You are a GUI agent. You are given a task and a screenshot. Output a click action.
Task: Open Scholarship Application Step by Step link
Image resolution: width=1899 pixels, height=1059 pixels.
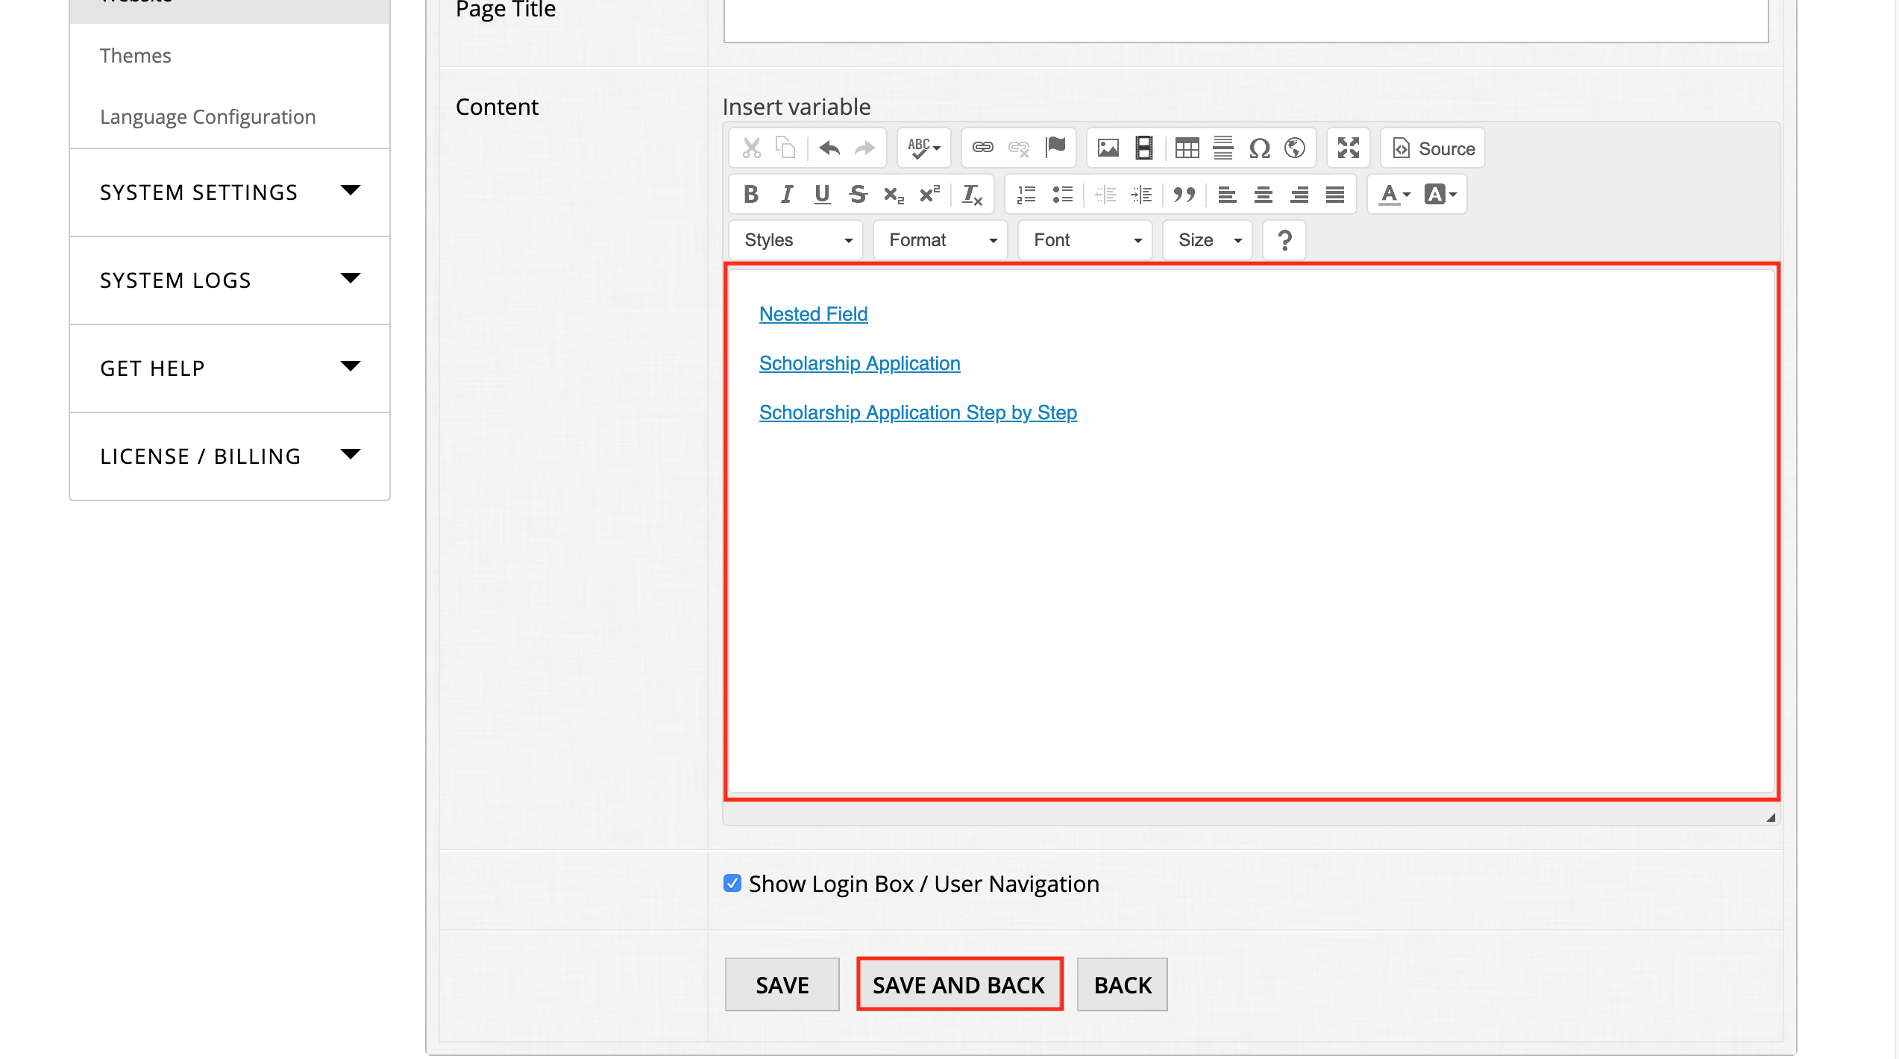point(917,412)
